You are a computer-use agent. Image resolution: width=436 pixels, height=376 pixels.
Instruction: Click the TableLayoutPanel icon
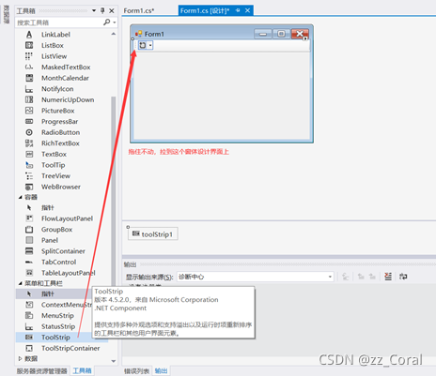[x=29, y=273]
